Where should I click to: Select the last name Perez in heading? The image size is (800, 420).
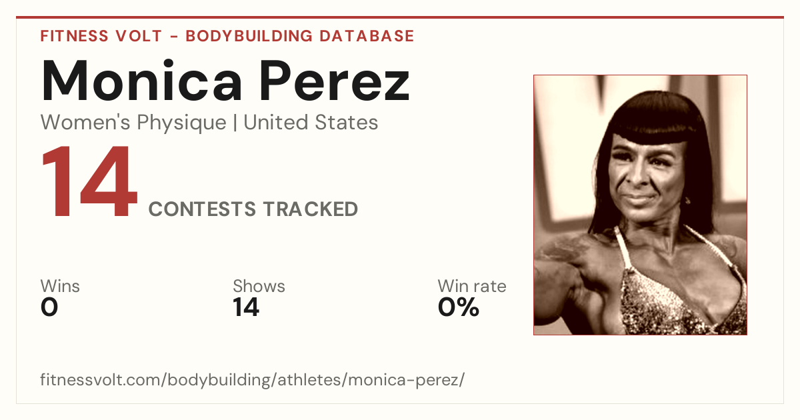point(334,81)
